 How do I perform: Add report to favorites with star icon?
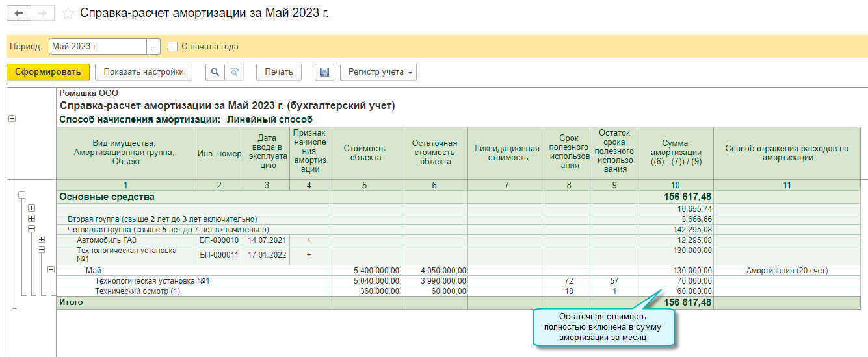pyautogui.click(x=67, y=13)
